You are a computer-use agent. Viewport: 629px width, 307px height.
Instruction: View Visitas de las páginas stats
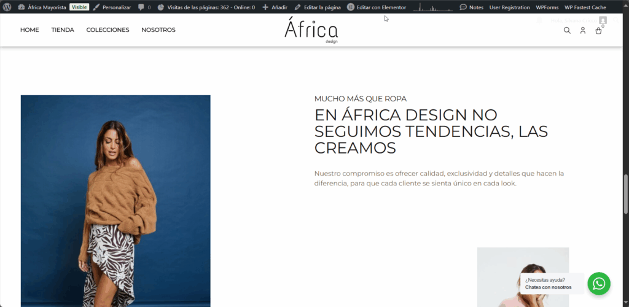coord(206,7)
